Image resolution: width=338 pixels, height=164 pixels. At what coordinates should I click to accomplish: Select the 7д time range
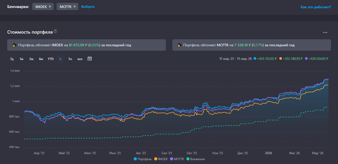(x=12, y=59)
